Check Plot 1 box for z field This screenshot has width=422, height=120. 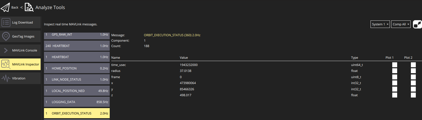[395, 95]
